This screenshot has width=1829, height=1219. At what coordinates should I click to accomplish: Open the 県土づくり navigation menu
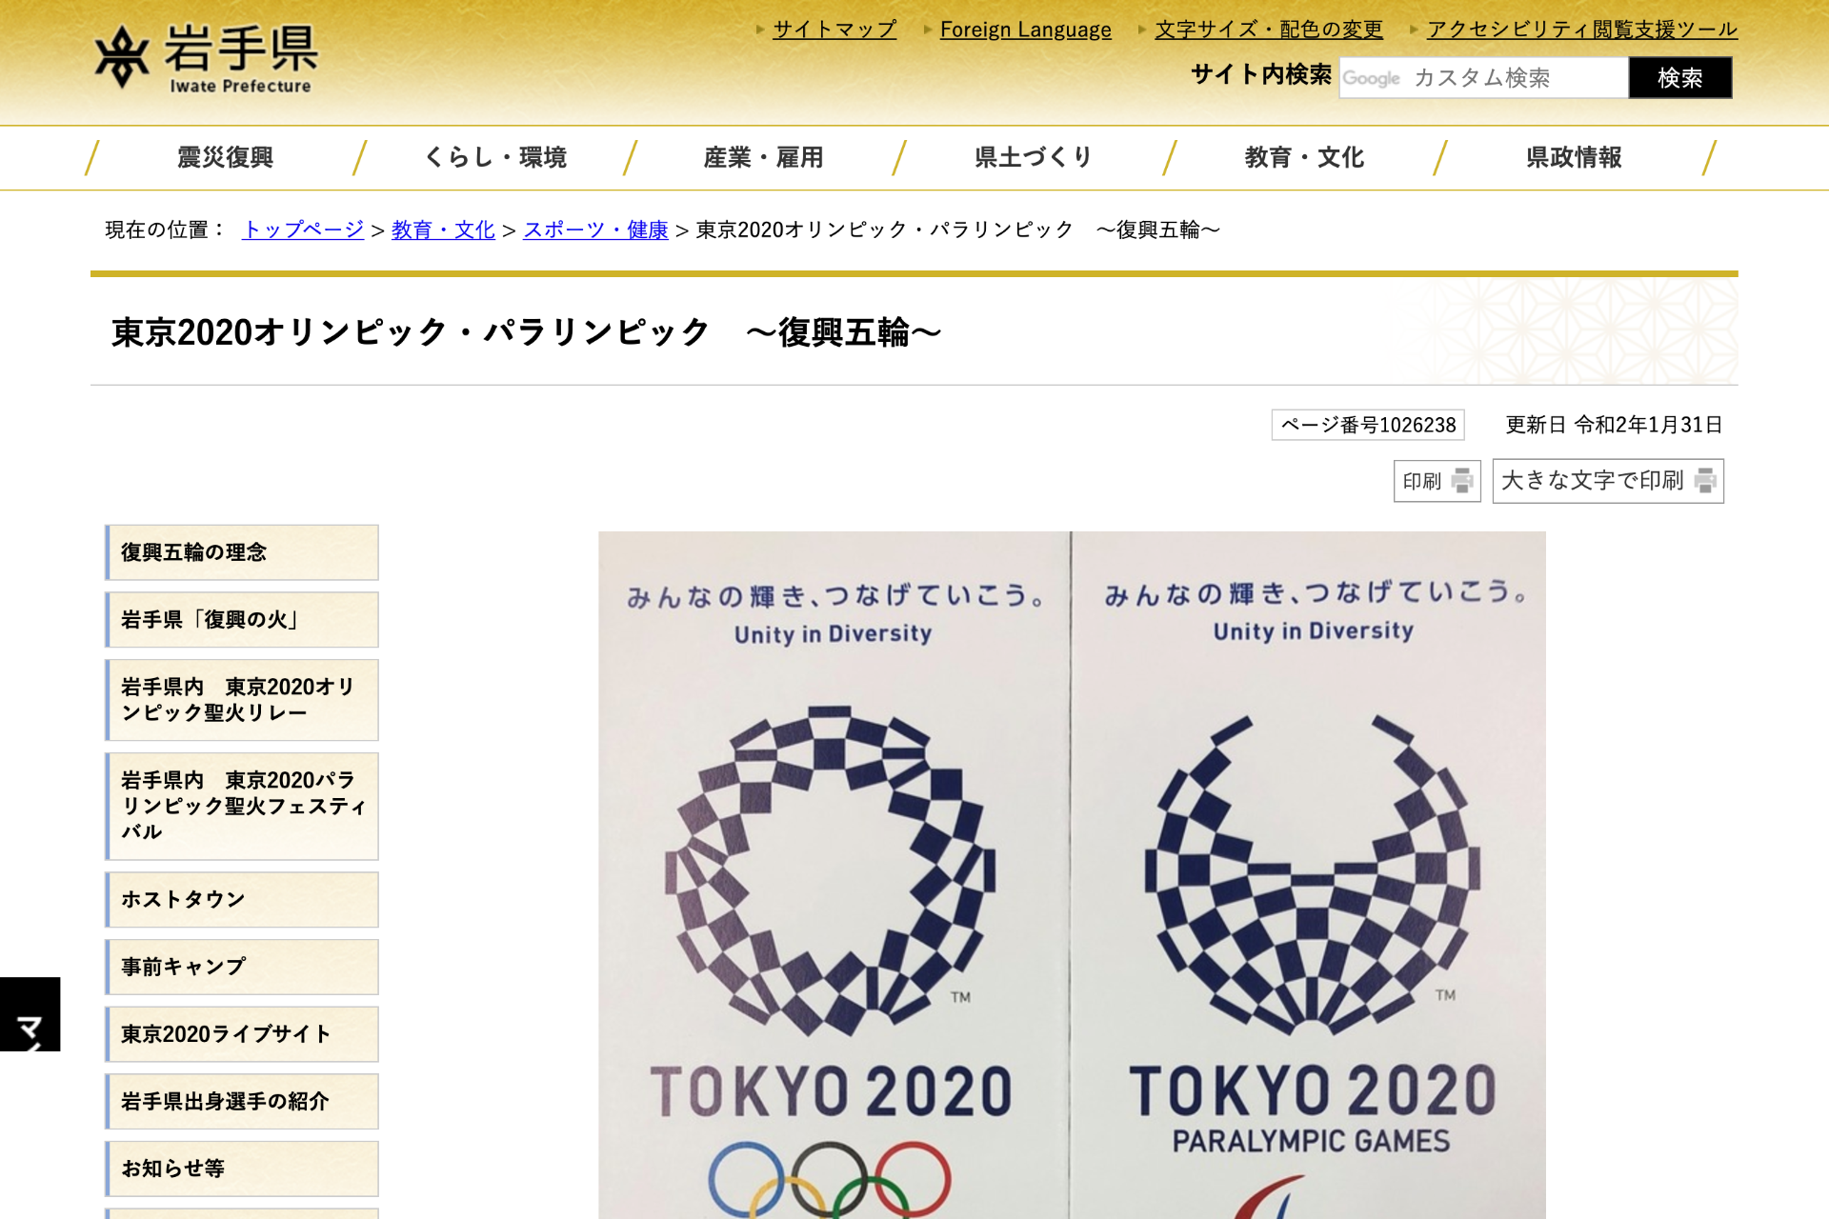point(1034,157)
